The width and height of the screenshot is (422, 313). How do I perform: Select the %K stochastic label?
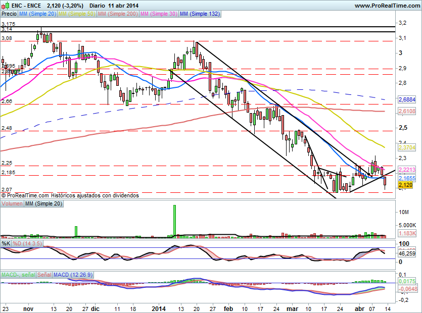click(x=6, y=243)
